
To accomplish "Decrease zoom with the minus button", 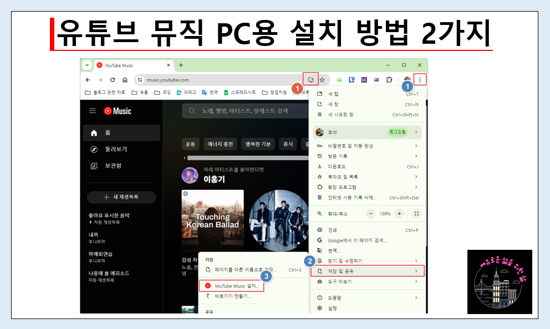I will [x=371, y=214].
